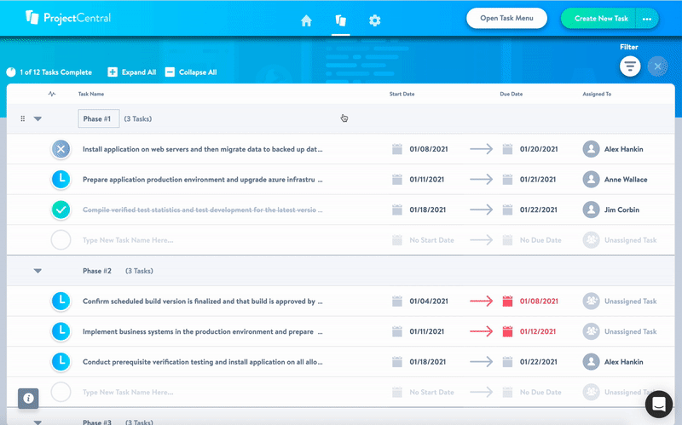
Task: Click the Phase #2 title
Action: click(97, 271)
